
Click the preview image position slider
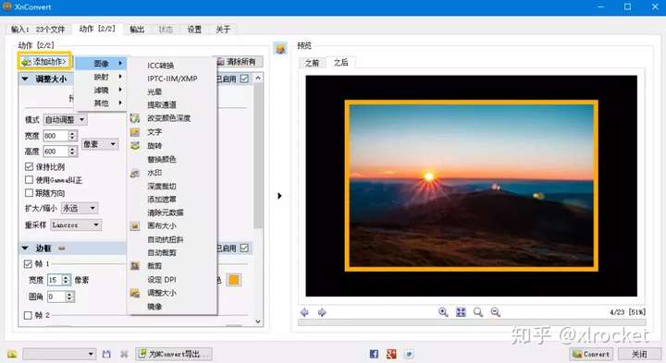coord(472,322)
